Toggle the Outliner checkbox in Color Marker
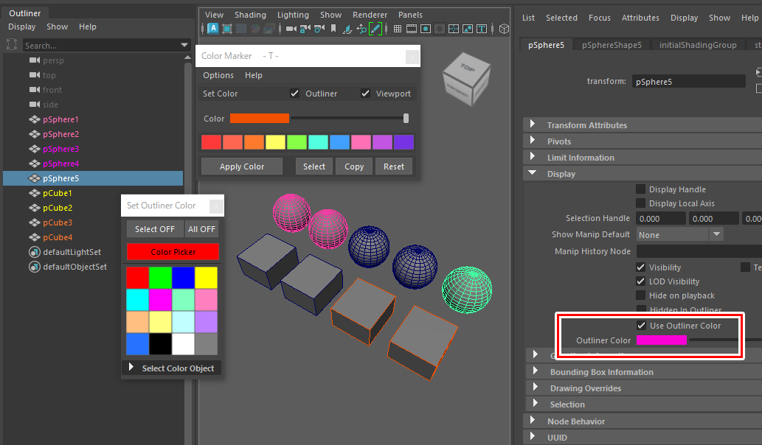This screenshot has height=445, width=762. (x=294, y=93)
